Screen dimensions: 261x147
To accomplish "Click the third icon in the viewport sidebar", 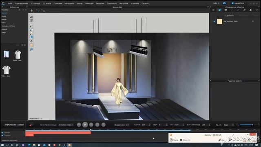I will (31, 26).
